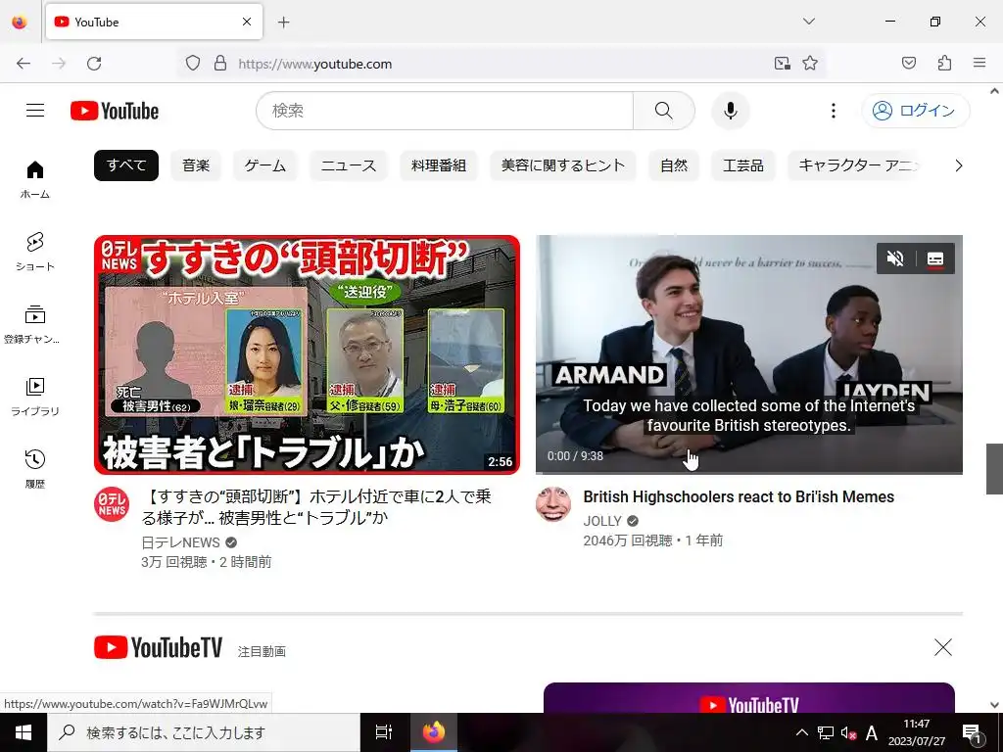Open the notification center icon
The width and height of the screenshot is (1003, 752).
(x=973, y=734)
